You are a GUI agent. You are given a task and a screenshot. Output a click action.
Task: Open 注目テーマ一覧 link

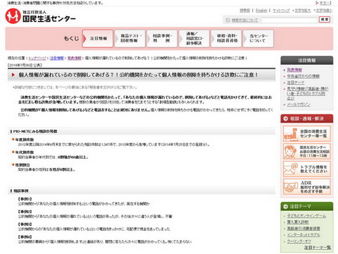pos(318,248)
